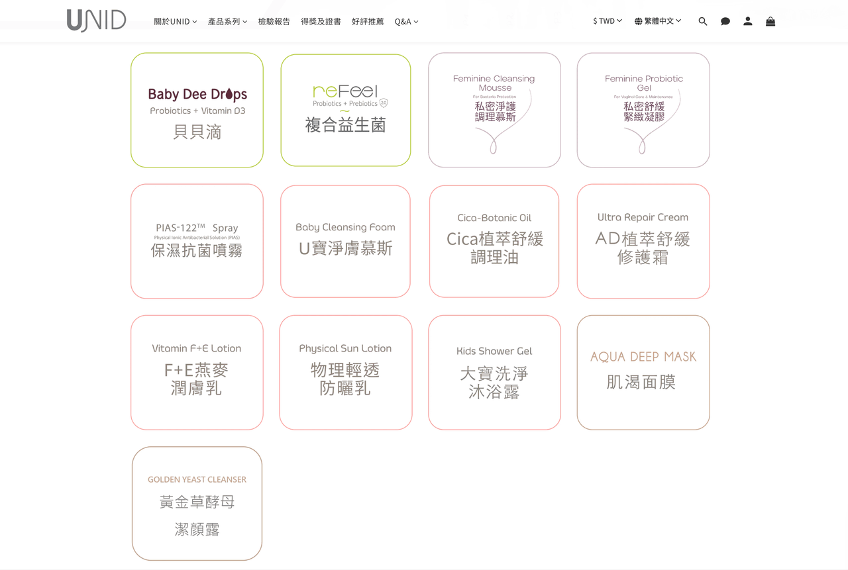
Task: Open the $ TWD currency selector
Action: pos(607,21)
